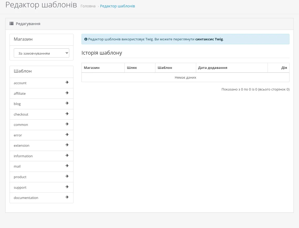Open the Магазин store dropdown
Image resolution: width=299 pixels, height=228 pixels.
(42, 53)
